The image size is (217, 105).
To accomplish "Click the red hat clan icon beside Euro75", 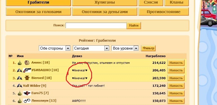I will tap(27, 93).
